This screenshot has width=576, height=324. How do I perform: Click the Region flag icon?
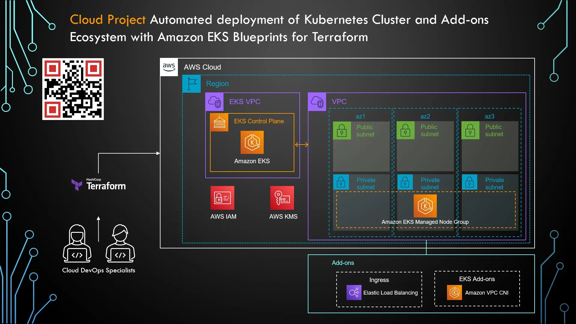(x=191, y=84)
